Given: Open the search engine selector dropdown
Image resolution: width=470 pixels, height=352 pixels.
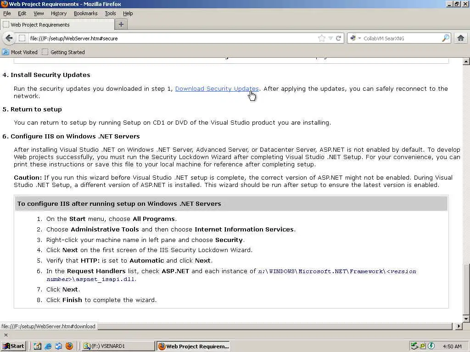Looking at the screenshot, I should 356,38.
